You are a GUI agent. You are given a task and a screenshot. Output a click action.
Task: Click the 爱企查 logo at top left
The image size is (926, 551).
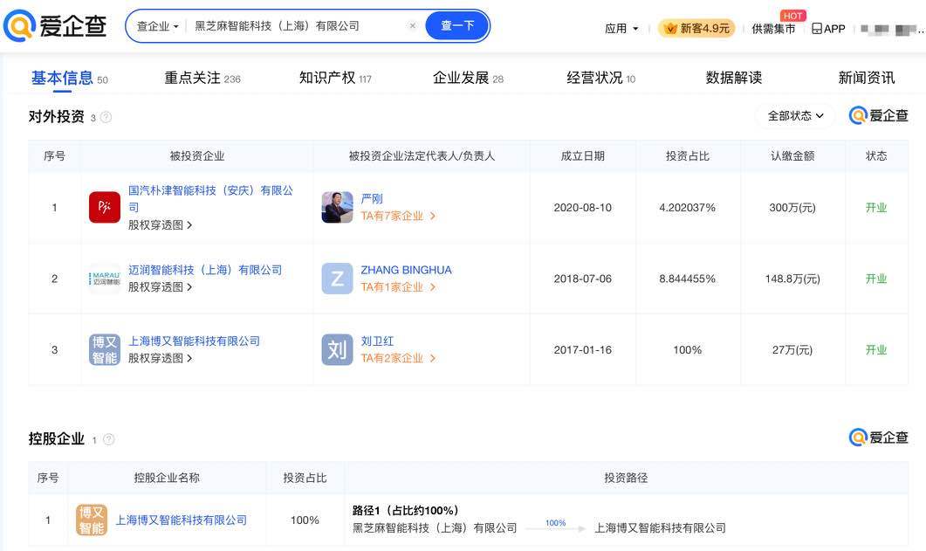click(56, 26)
